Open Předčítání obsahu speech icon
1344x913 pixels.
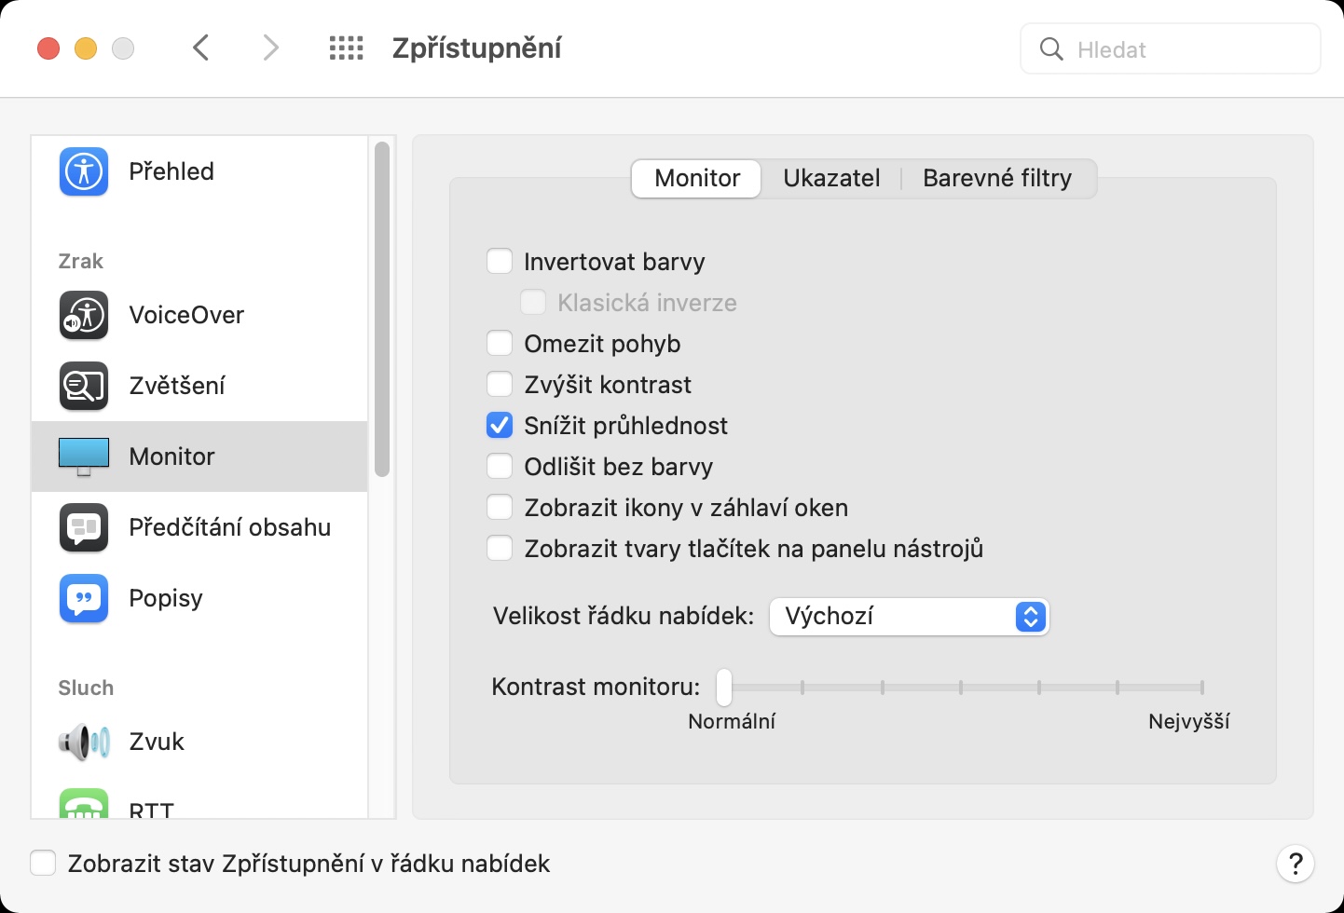tap(84, 527)
